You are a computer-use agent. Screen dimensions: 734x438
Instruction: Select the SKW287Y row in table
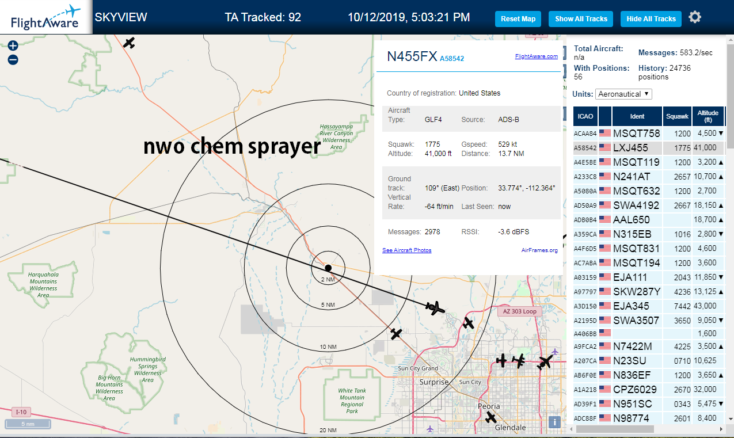648,292
